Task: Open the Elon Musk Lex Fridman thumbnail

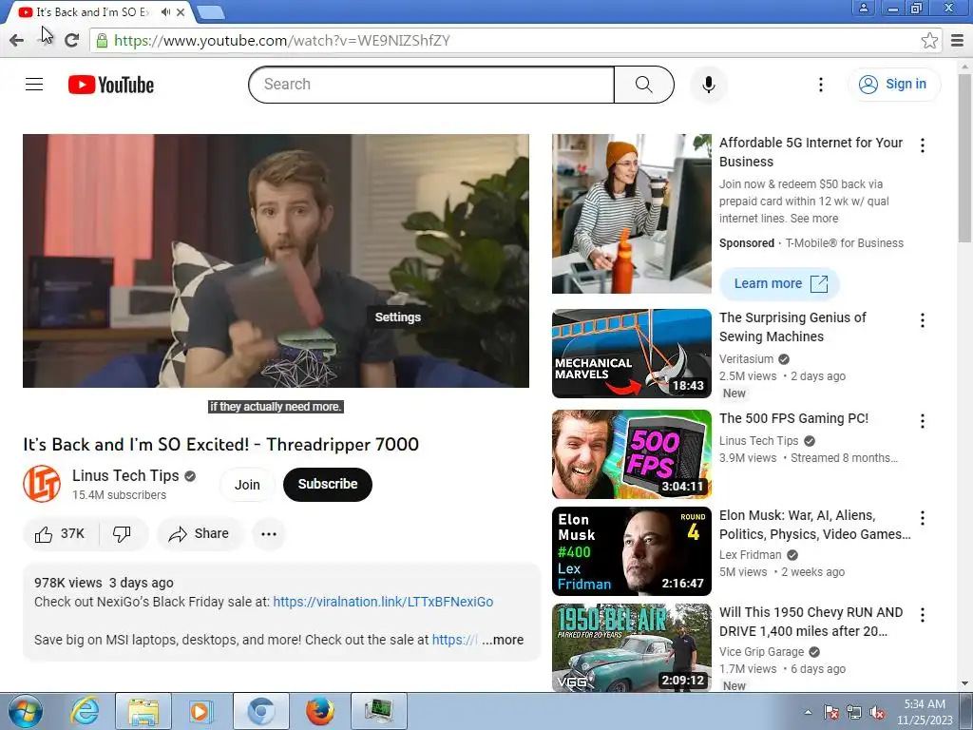Action: [632, 551]
